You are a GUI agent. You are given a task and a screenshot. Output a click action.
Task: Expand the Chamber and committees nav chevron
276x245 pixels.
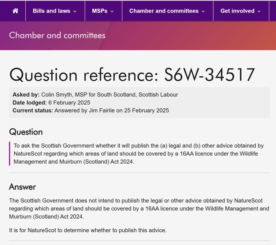pyautogui.click(x=203, y=11)
